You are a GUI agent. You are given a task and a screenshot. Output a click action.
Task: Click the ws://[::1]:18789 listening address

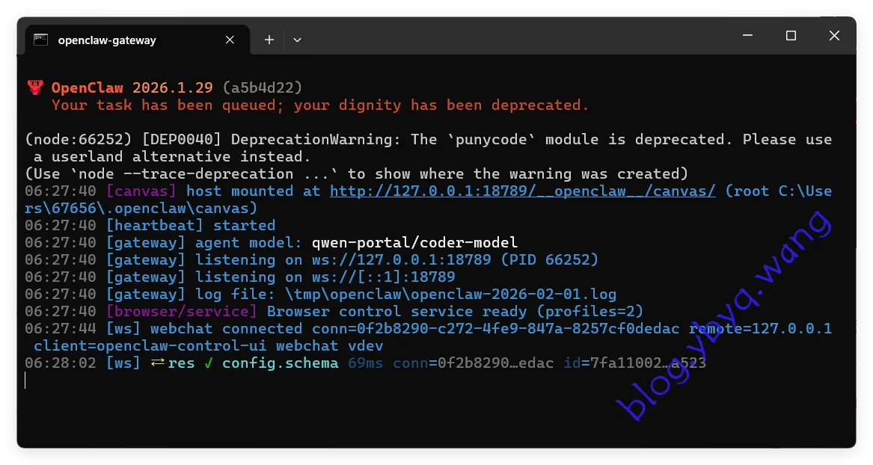tap(385, 277)
